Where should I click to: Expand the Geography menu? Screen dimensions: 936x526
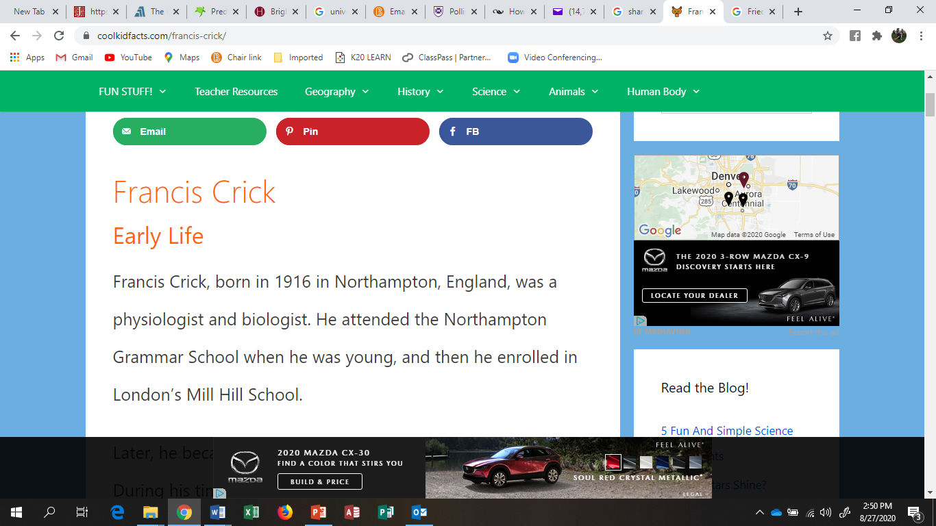coord(336,92)
